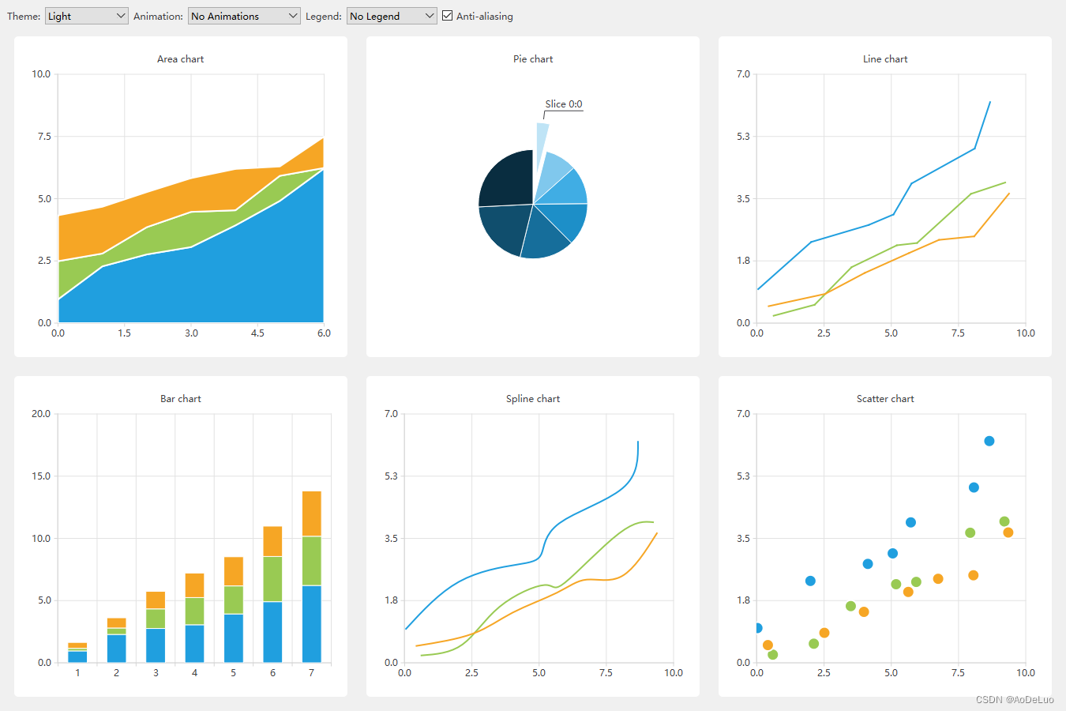This screenshot has width=1066, height=711.
Task: Select the darkest navy pie slice
Action: tap(509, 182)
